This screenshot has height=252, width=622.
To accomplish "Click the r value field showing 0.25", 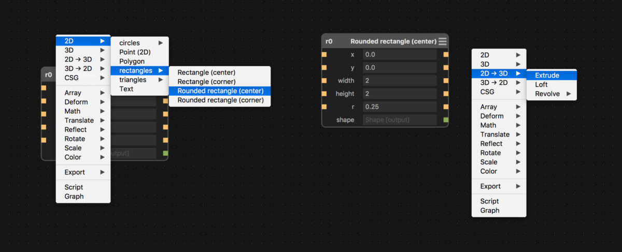I will point(400,107).
